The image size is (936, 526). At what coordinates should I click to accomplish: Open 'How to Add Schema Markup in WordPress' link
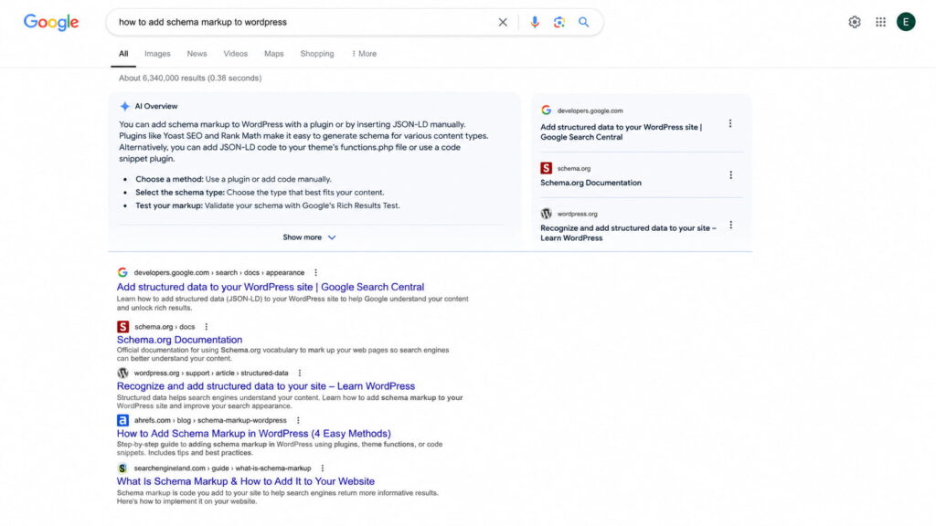(254, 434)
